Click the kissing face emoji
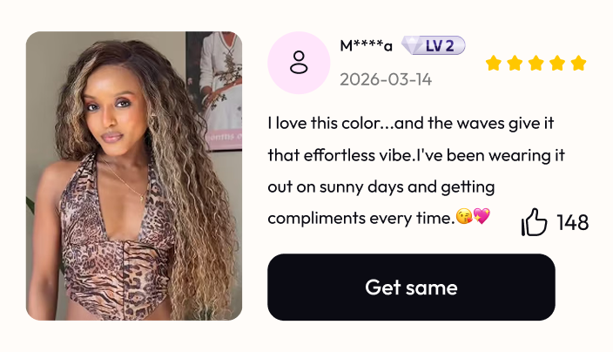The image size is (613, 352). point(464,216)
